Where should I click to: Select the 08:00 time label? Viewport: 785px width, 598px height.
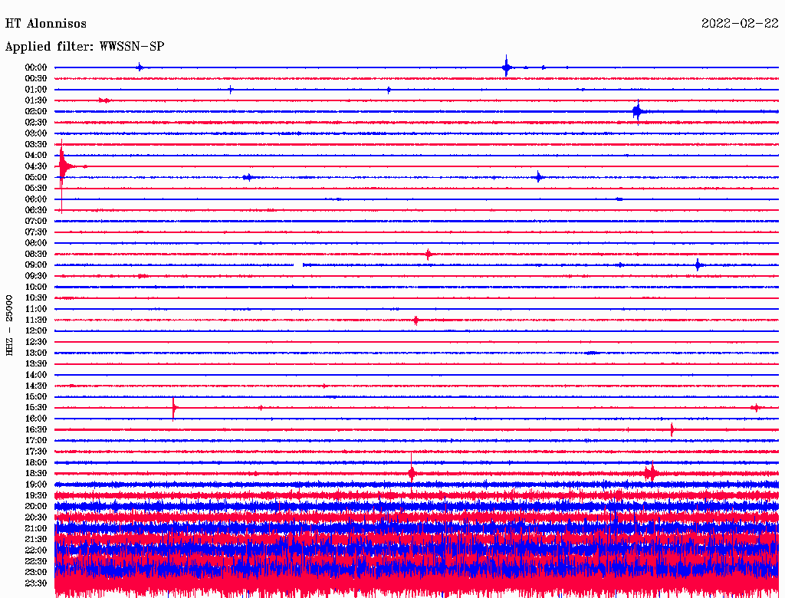(36, 243)
